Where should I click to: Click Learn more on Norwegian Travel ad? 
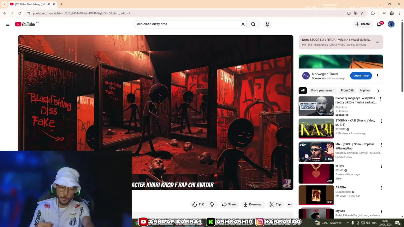[361, 76]
